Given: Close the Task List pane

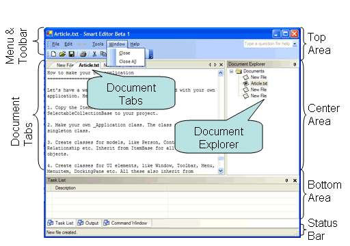Looking at the screenshot, I should (295, 180).
